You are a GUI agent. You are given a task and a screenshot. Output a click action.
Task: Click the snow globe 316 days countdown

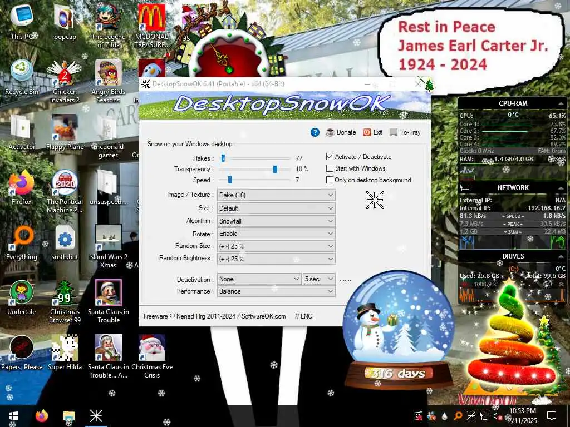pyautogui.click(x=399, y=330)
